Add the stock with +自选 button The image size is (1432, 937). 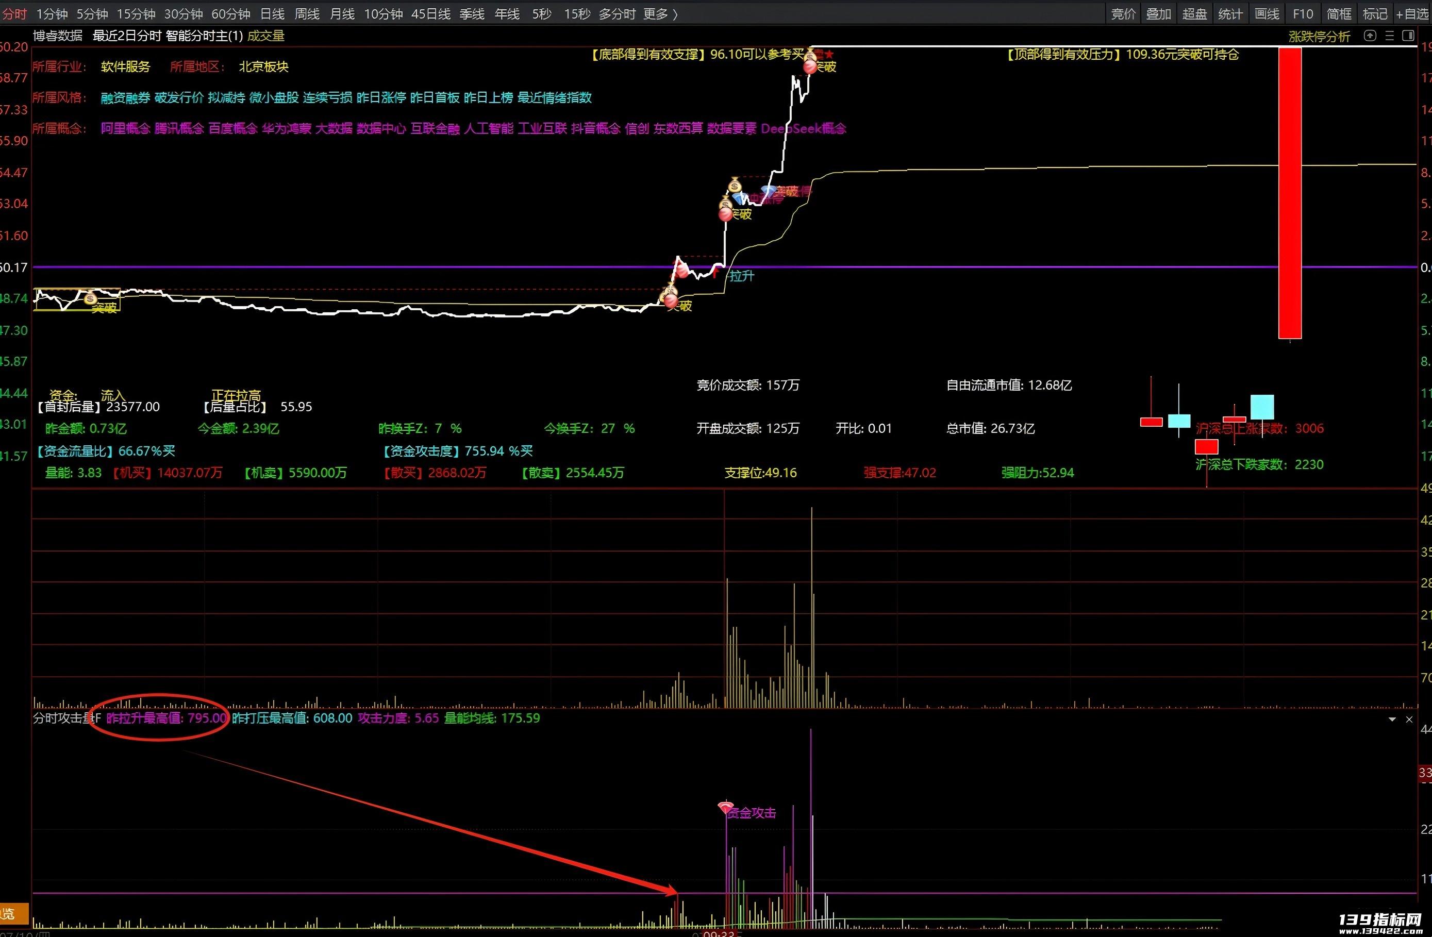[x=1412, y=14]
